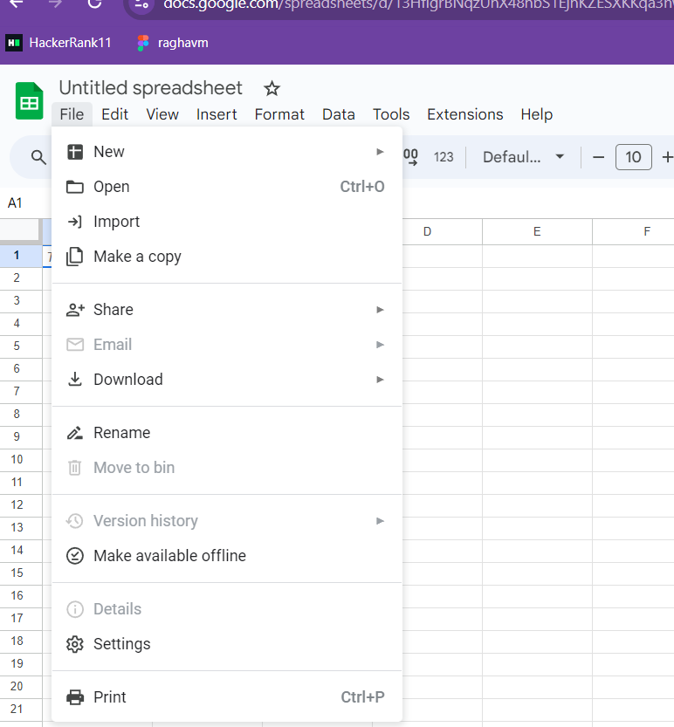Click the Google Sheets home logo
The width and height of the screenshot is (674, 727).
pyautogui.click(x=29, y=100)
